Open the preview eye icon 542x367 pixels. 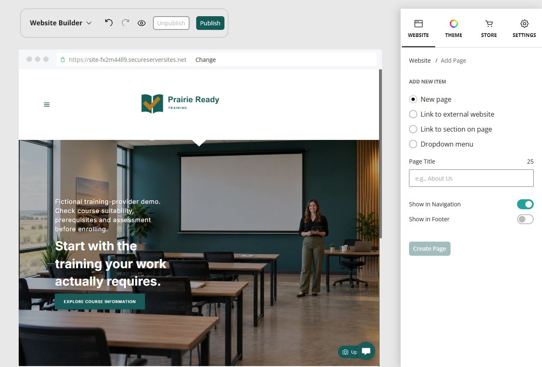(142, 23)
